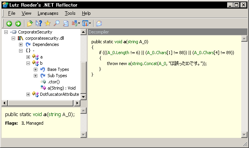Select the Base Types arrow icon
Viewport: 249px width, 148px height.
[43, 69]
